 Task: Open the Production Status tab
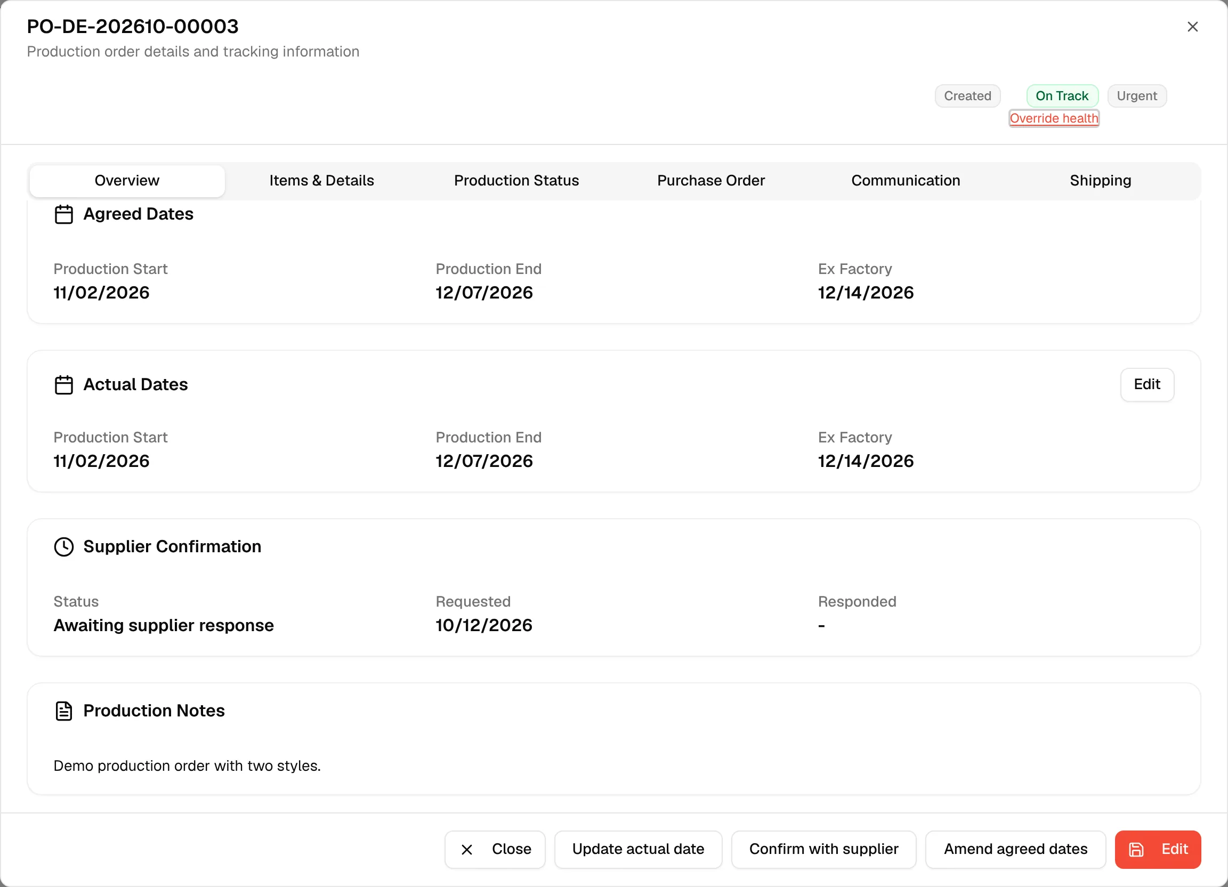click(x=516, y=181)
